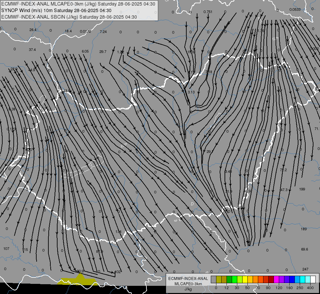Click the grid value 44.9
This screenshot has width=320, height=294.
(x=32, y=70)
